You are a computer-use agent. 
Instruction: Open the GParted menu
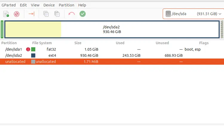tap(9, 5)
